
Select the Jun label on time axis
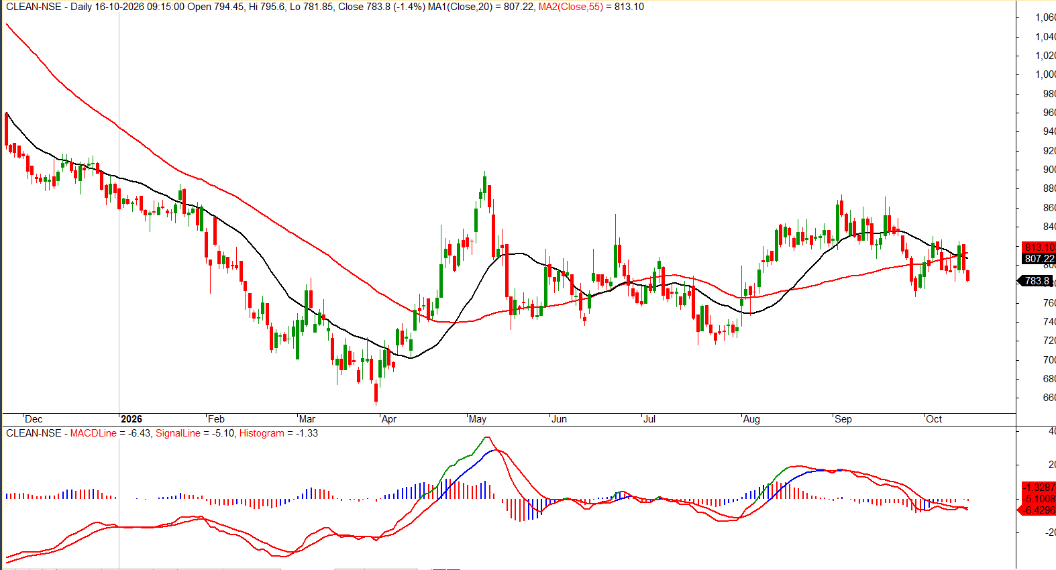coord(560,419)
